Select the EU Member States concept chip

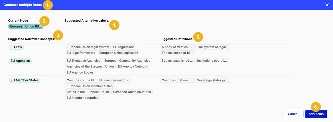(x=25, y=80)
